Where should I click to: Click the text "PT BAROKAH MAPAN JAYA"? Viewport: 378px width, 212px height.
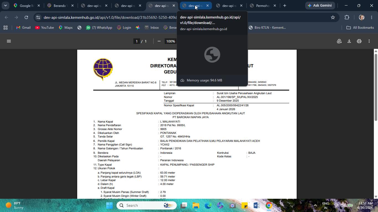tap(191, 117)
